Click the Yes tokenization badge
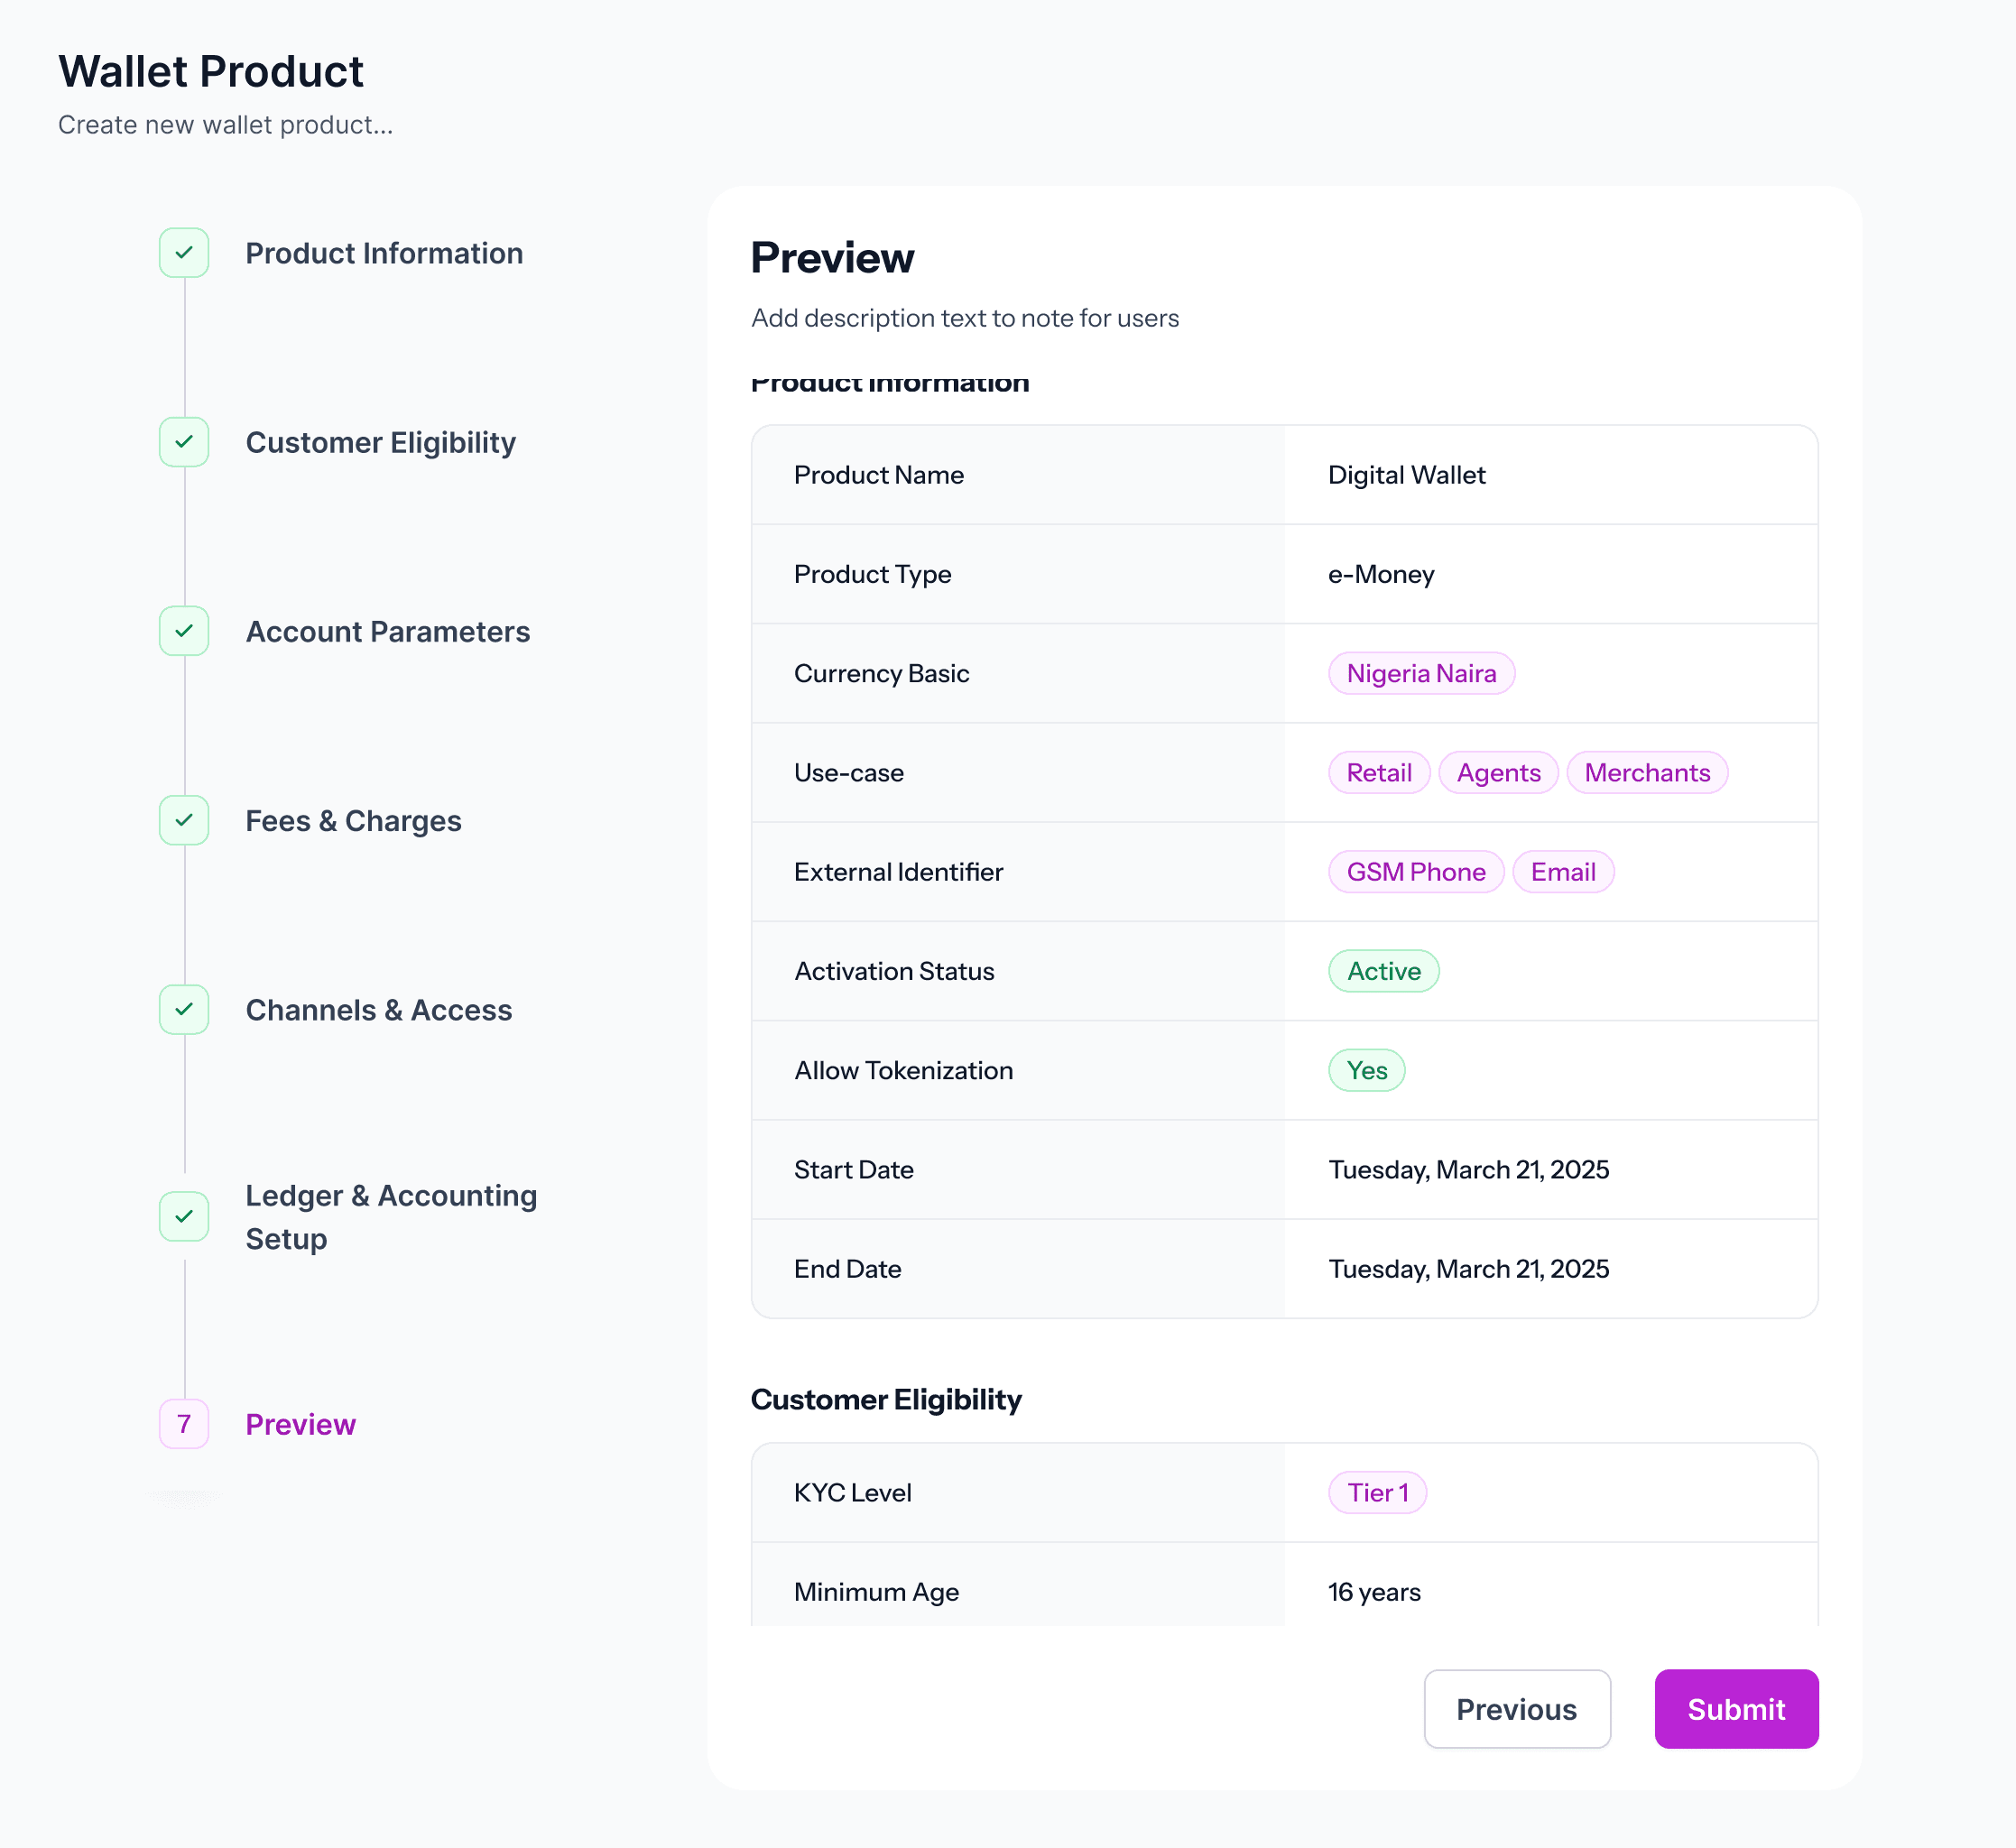 point(1367,1069)
